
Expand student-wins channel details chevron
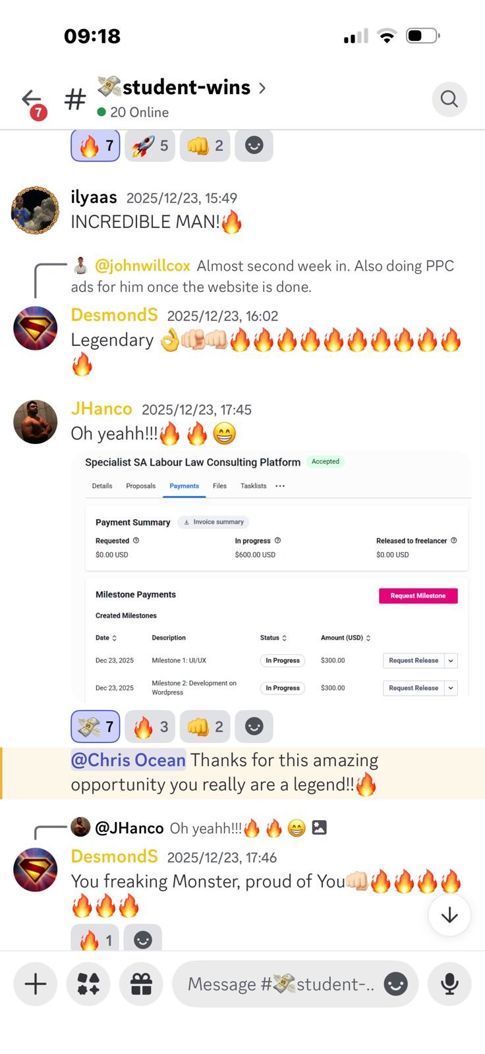[262, 88]
